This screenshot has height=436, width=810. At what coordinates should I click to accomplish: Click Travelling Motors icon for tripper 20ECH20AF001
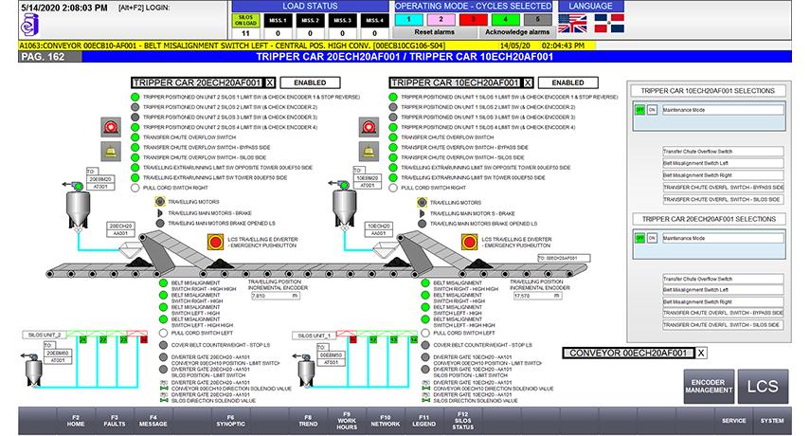point(160,202)
